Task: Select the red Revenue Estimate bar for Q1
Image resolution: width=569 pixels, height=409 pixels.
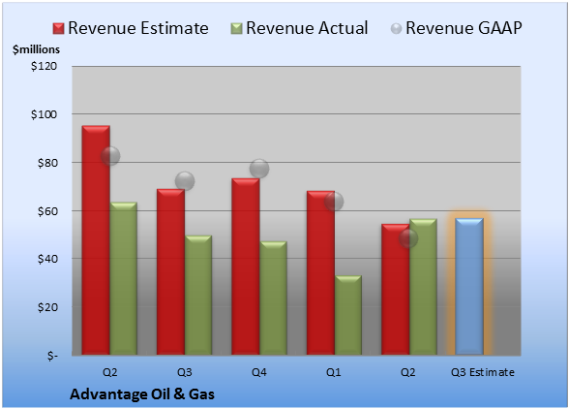Action: (x=320, y=272)
